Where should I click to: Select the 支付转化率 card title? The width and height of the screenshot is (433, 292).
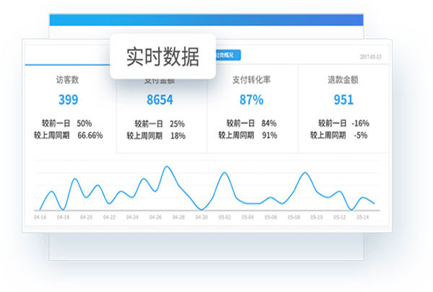point(251,80)
